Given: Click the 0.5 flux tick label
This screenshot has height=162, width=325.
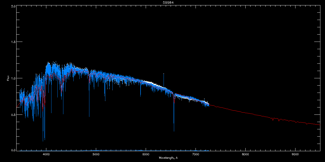Looking at the screenshot, I should [x=13, y=114].
